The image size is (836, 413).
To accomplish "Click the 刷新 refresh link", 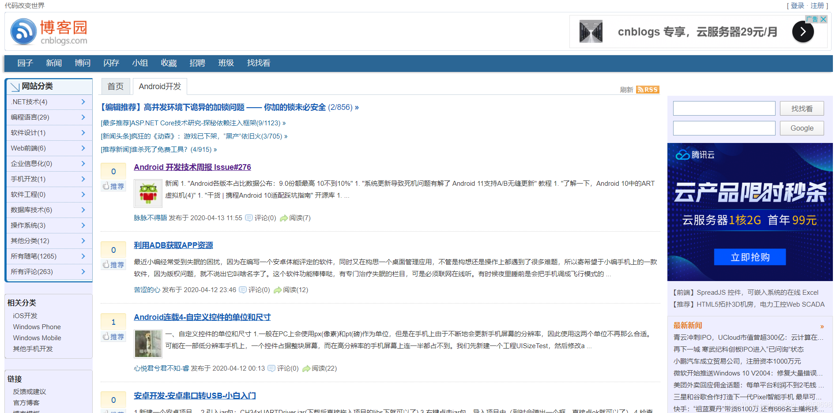I will coord(627,90).
